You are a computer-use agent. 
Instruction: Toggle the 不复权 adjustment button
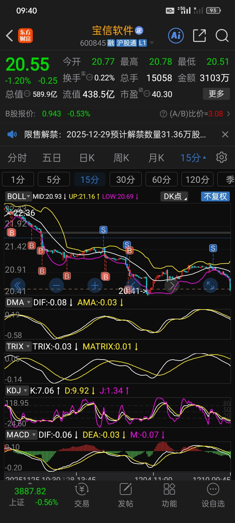(x=215, y=196)
